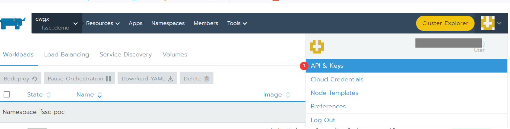Screen dimensions: 510x129
Task: Expand the Resources dropdown menu
Action: click(103, 23)
